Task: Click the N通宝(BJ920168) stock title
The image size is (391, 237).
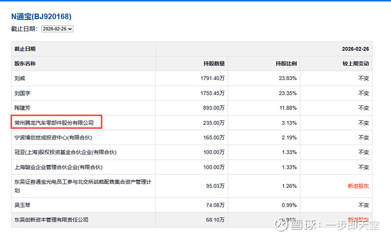Action: pos(42,17)
